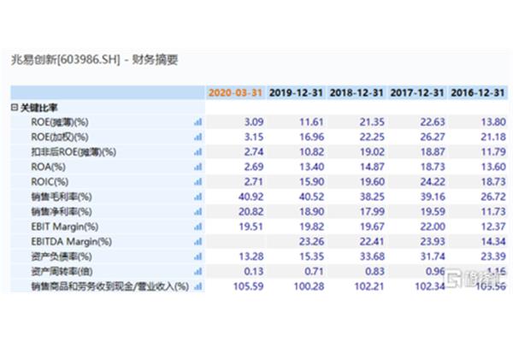Viewport: 513px width, 342px height.
Task: Click the 105.59 value in the last row
Action: pyautogui.click(x=248, y=286)
